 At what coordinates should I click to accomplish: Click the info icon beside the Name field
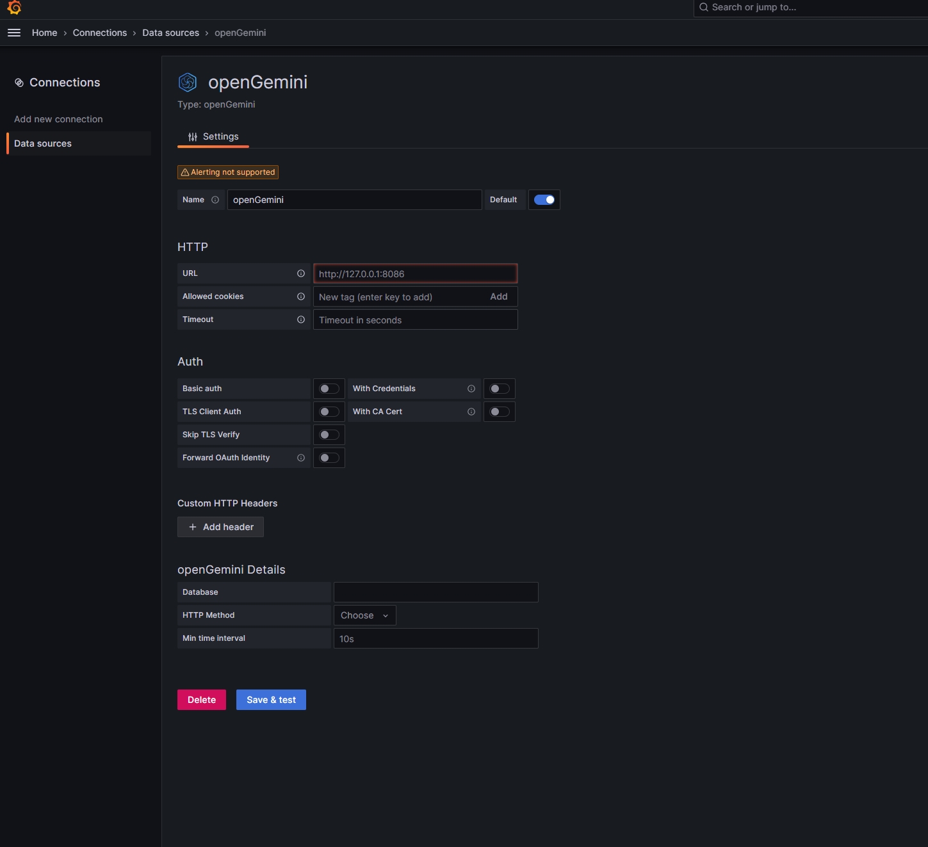coord(216,200)
